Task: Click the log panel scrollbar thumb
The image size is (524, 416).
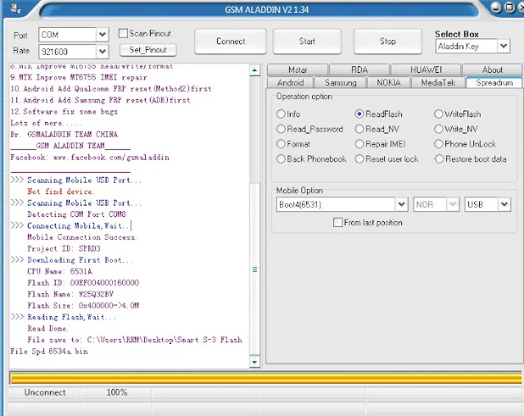Action: pos(255,269)
